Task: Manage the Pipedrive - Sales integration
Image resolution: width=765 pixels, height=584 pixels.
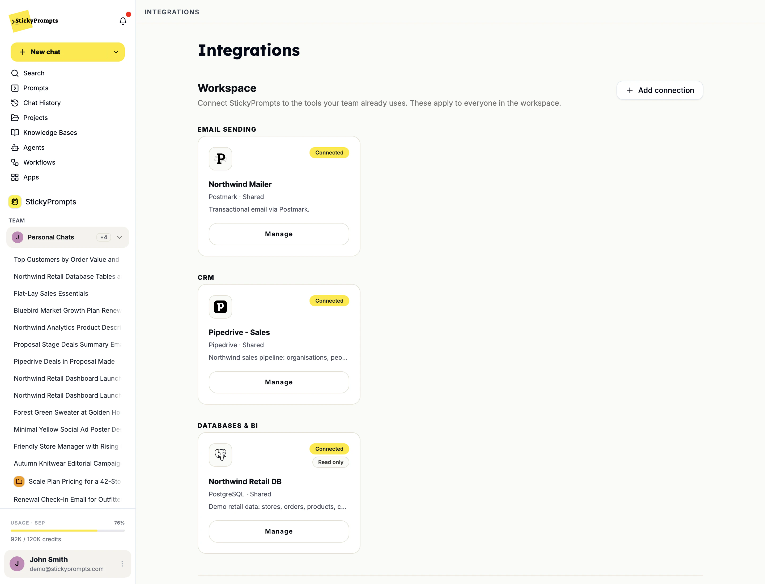Action: 279,382
